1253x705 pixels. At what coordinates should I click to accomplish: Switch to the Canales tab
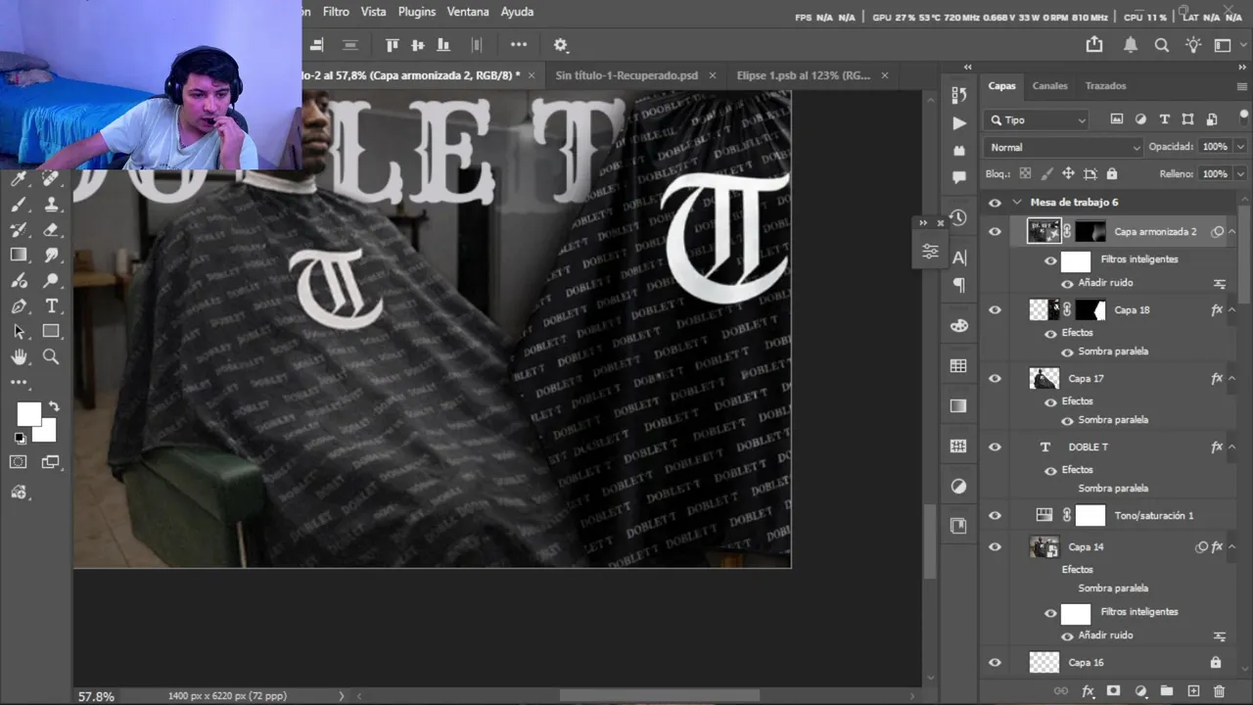1049,86
